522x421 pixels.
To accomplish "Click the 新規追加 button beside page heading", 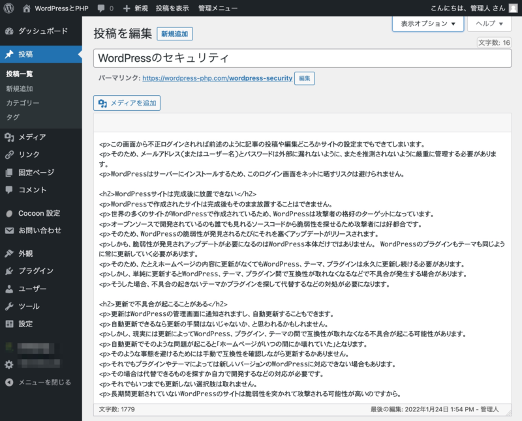I will click(175, 34).
